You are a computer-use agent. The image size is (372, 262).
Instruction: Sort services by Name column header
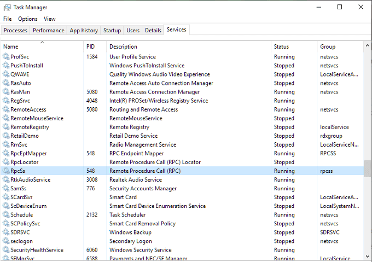click(x=11, y=47)
